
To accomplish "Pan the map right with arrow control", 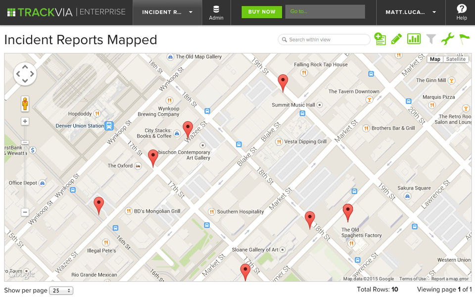I will click(x=32, y=74).
